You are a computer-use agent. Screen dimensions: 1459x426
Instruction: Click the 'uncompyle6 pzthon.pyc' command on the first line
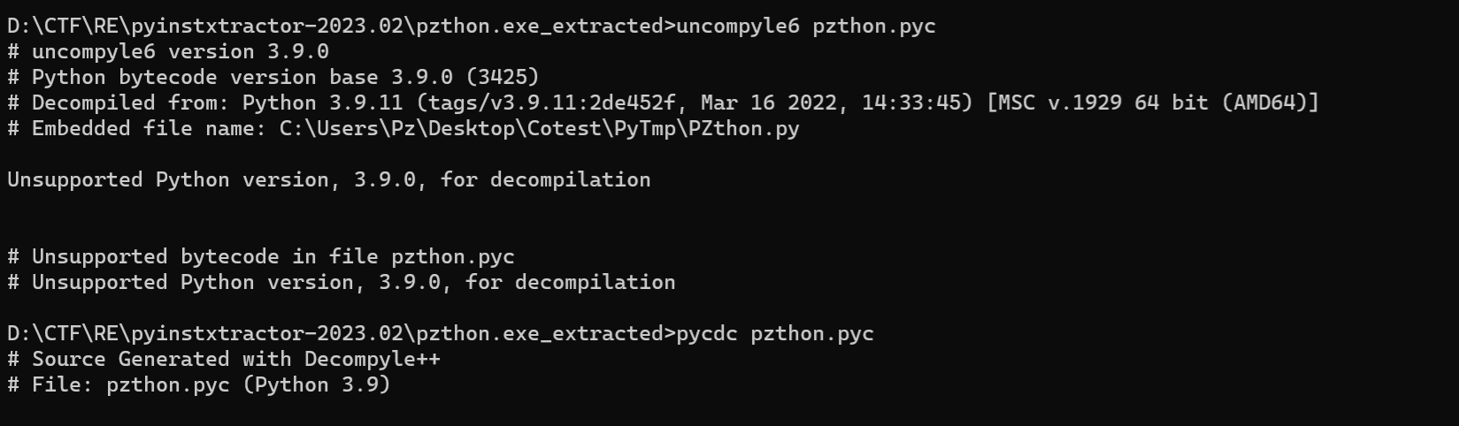(x=805, y=27)
